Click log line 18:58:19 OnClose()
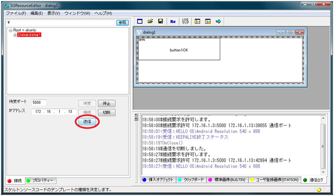The height and width of the screenshot is (196, 334). coord(162,143)
